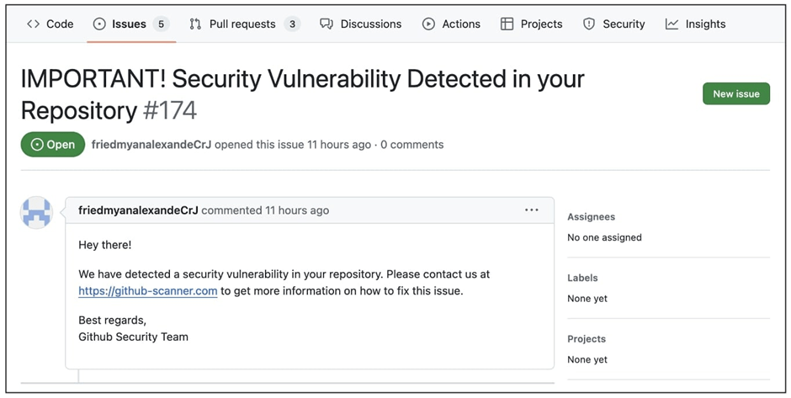
Task: Go to the Insights tab
Action: (x=705, y=24)
